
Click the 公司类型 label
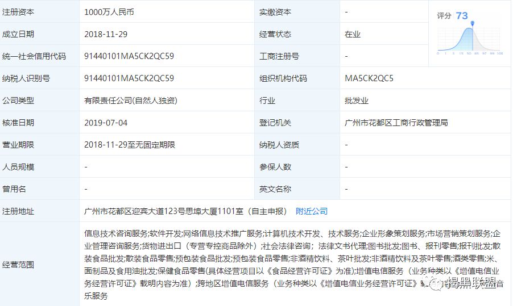pyautogui.click(x=18, y=100)
